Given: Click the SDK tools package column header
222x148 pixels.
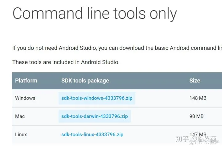Looking at the screenshot, I should point(85,81).
